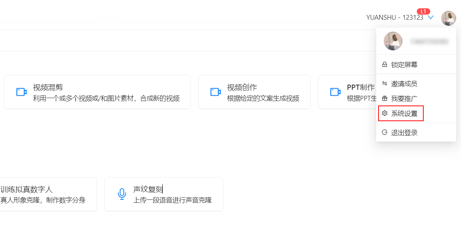Image resolution: width=461 pixels, height=233 pixels.
Task: Open the 视频混剪 feature card
Action: coord(97,92)
